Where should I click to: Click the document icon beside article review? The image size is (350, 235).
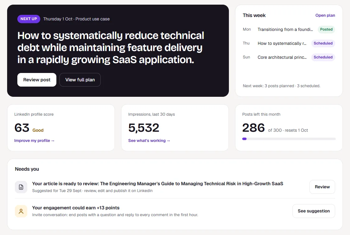click(x=21, y=187)
